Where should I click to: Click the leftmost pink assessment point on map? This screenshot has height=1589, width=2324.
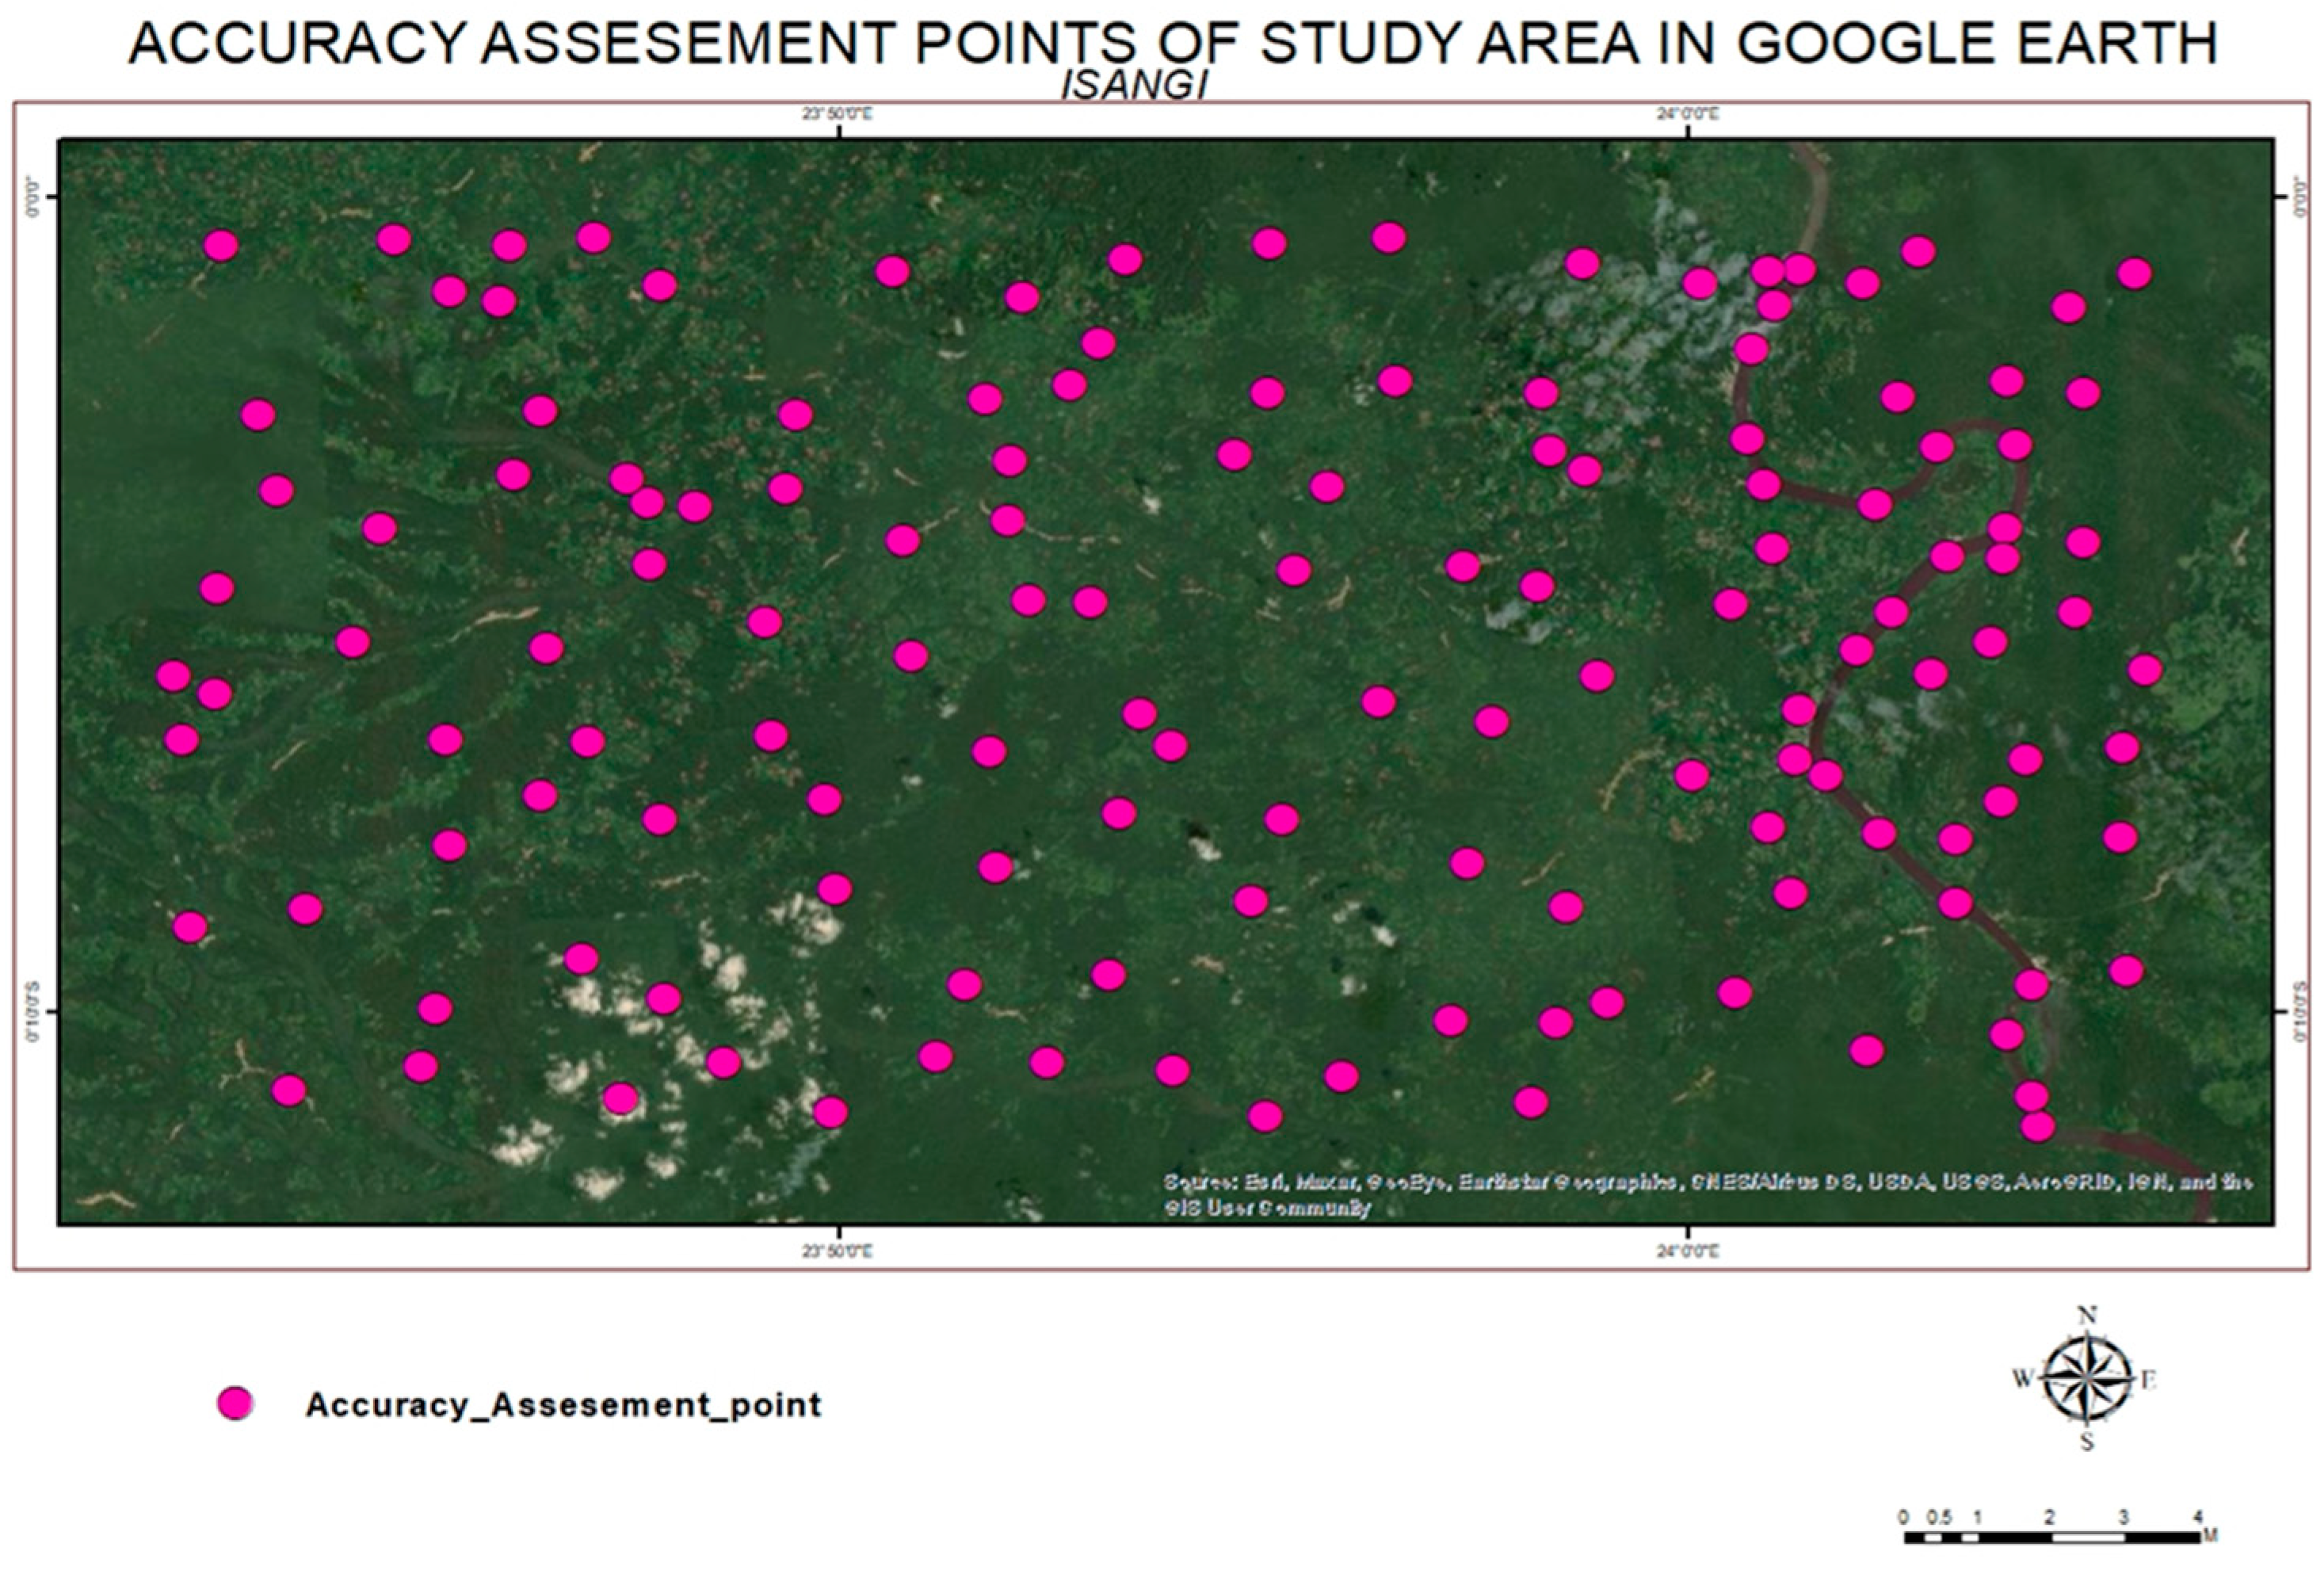click(x=173, y=676)
